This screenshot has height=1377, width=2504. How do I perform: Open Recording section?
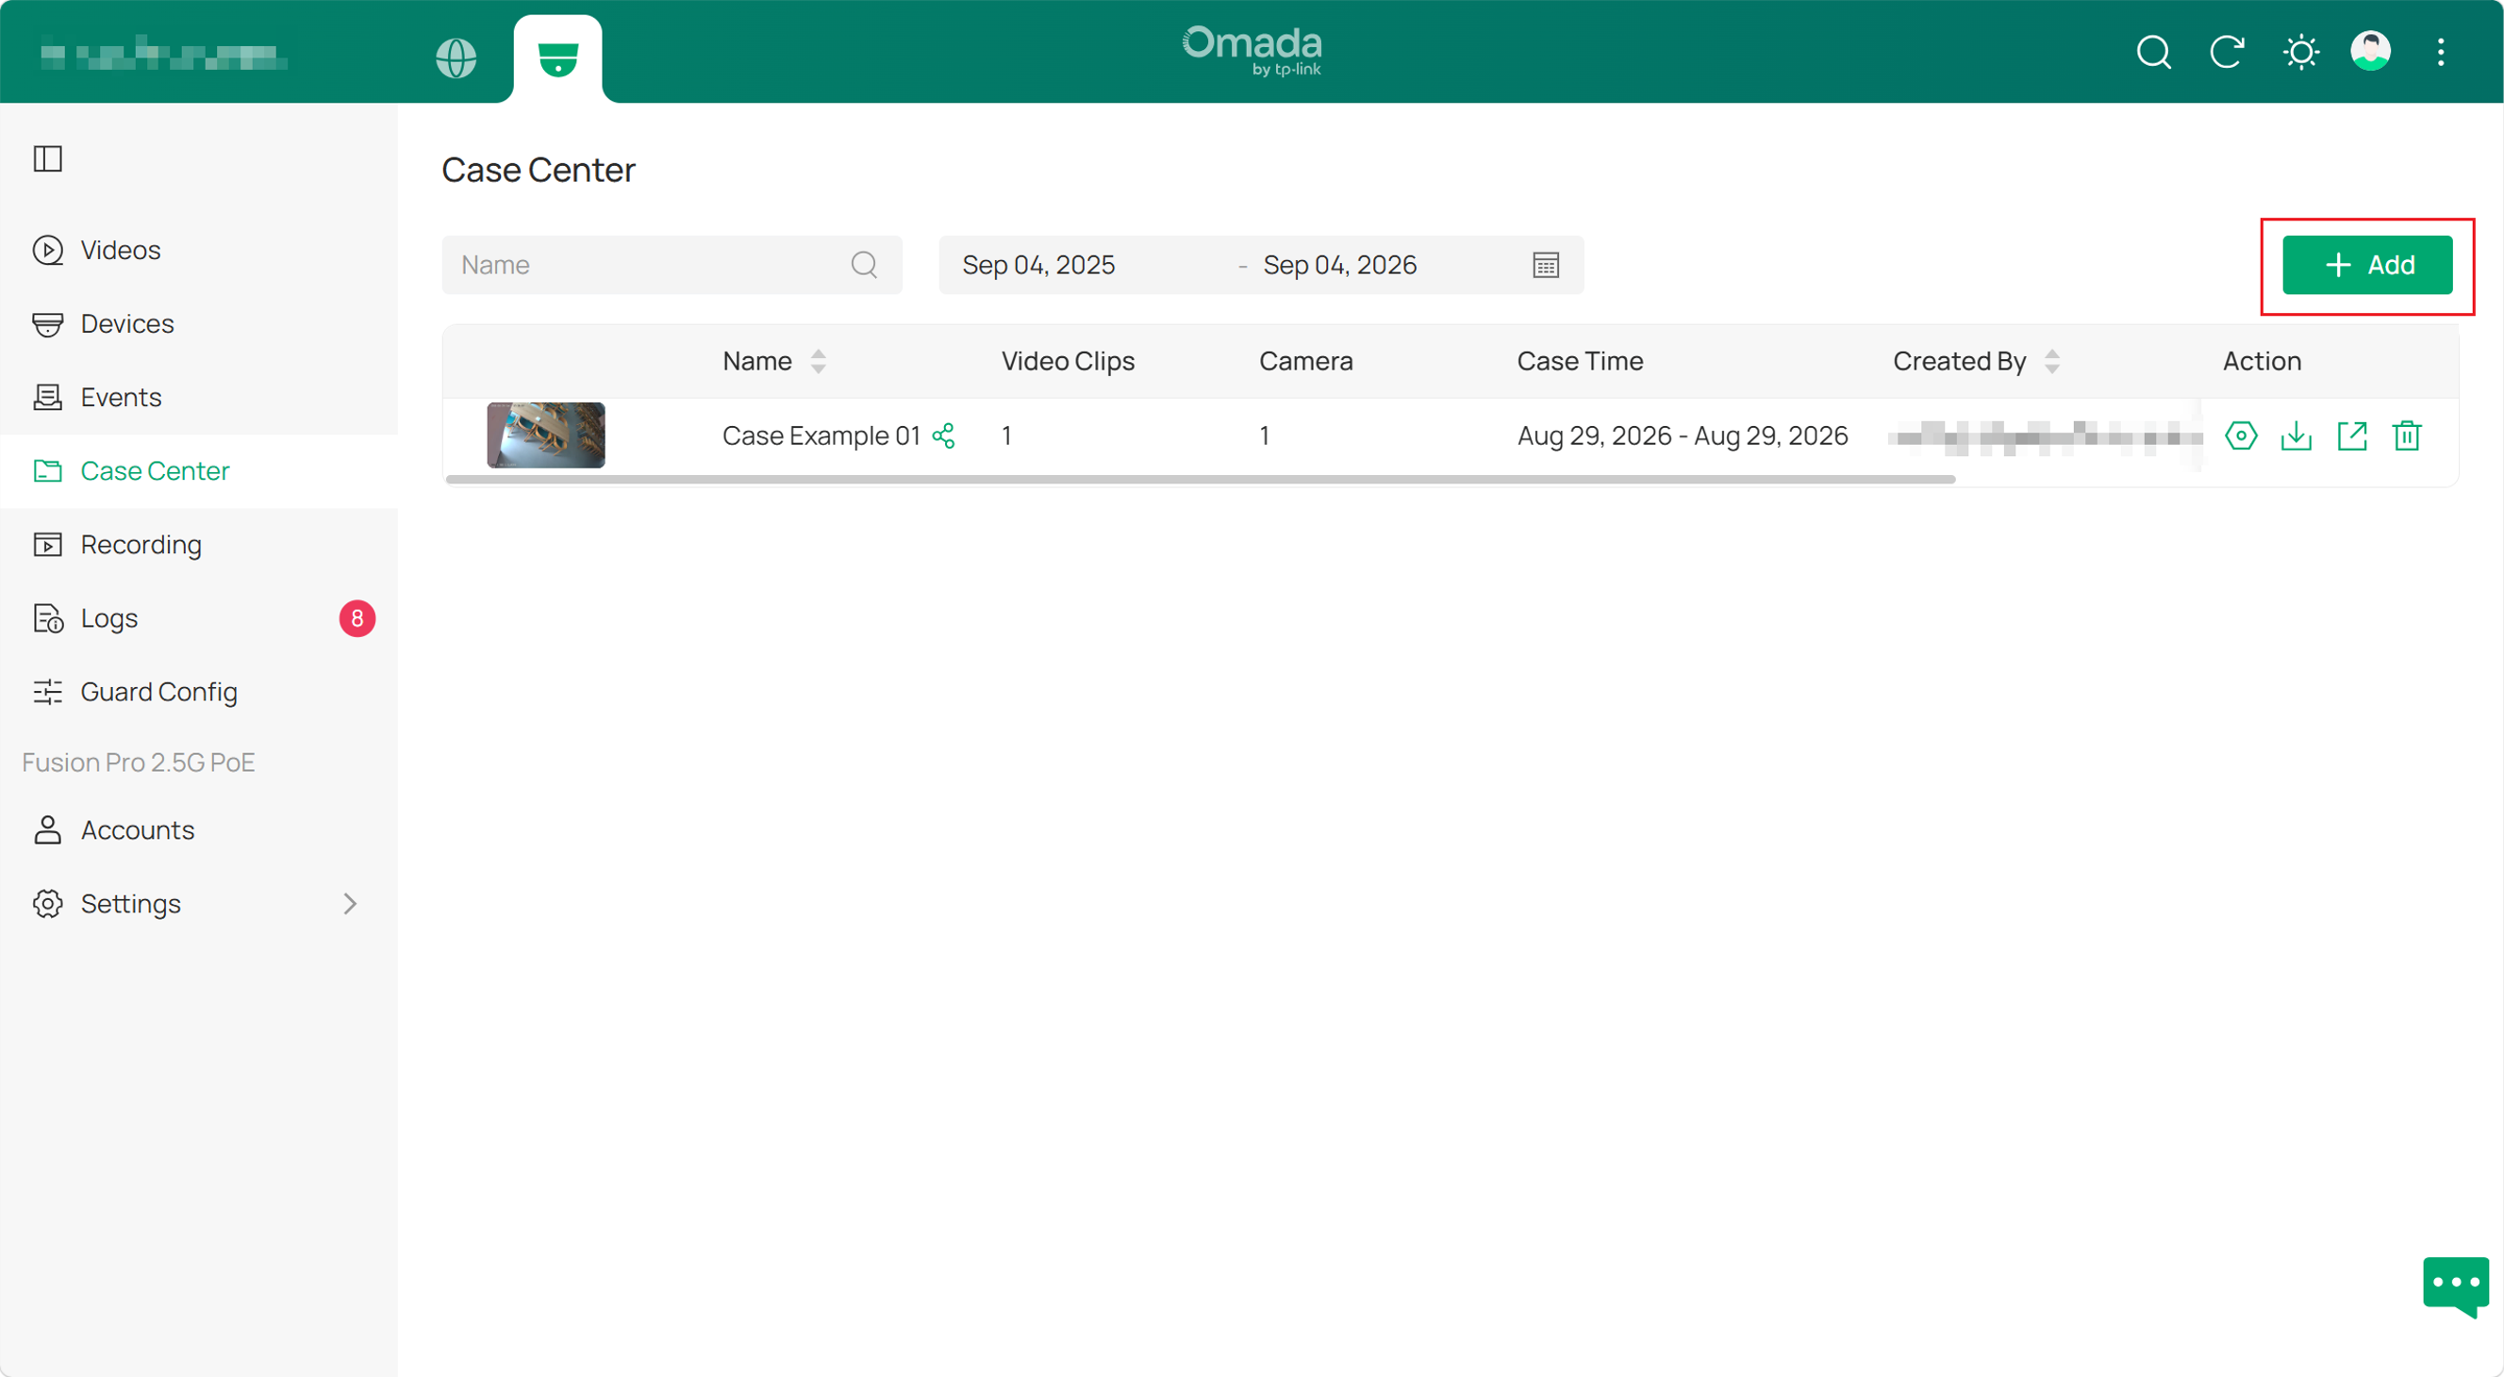pos(199,546)
